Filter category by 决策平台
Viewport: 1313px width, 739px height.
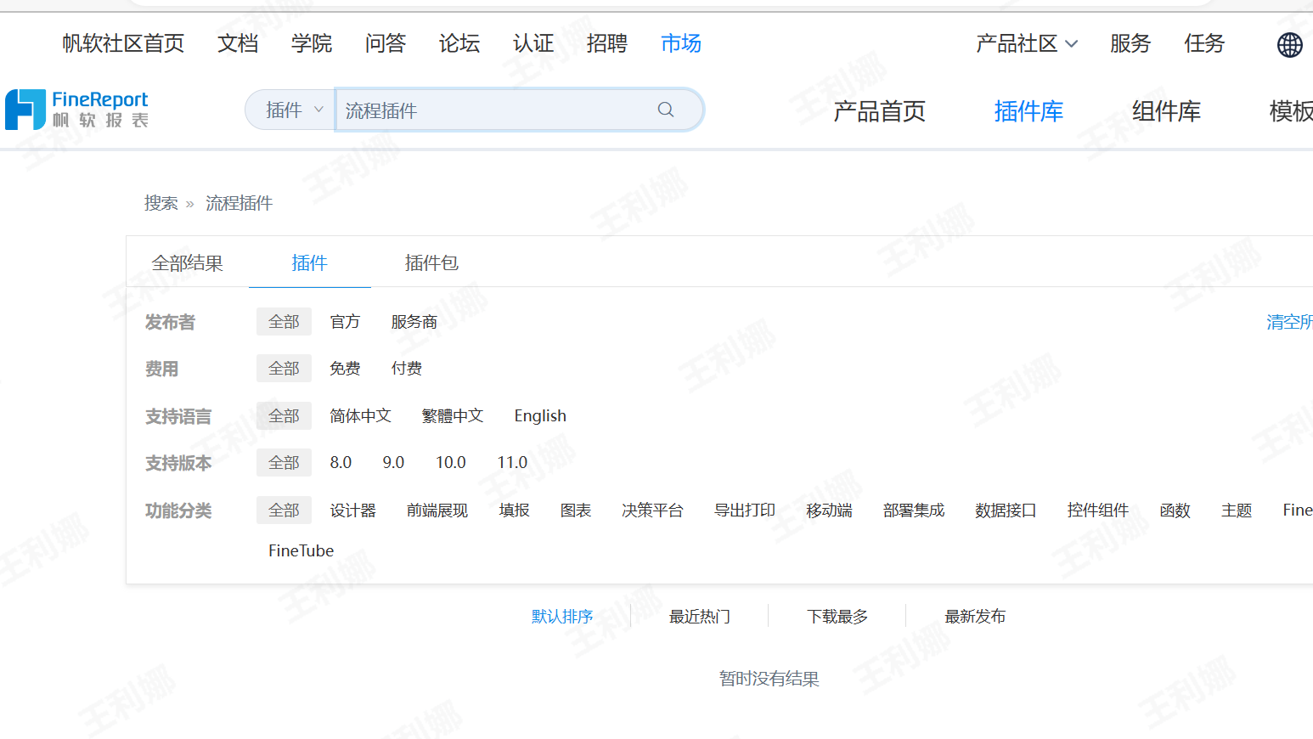[x=652, y=511]
